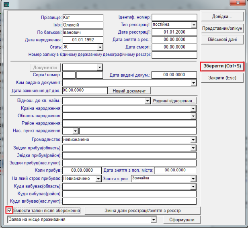Click 'Зміна дати реєстрації/зняття з реєстр' button
This screenshot has height=228, width=248.
point(143,210)
